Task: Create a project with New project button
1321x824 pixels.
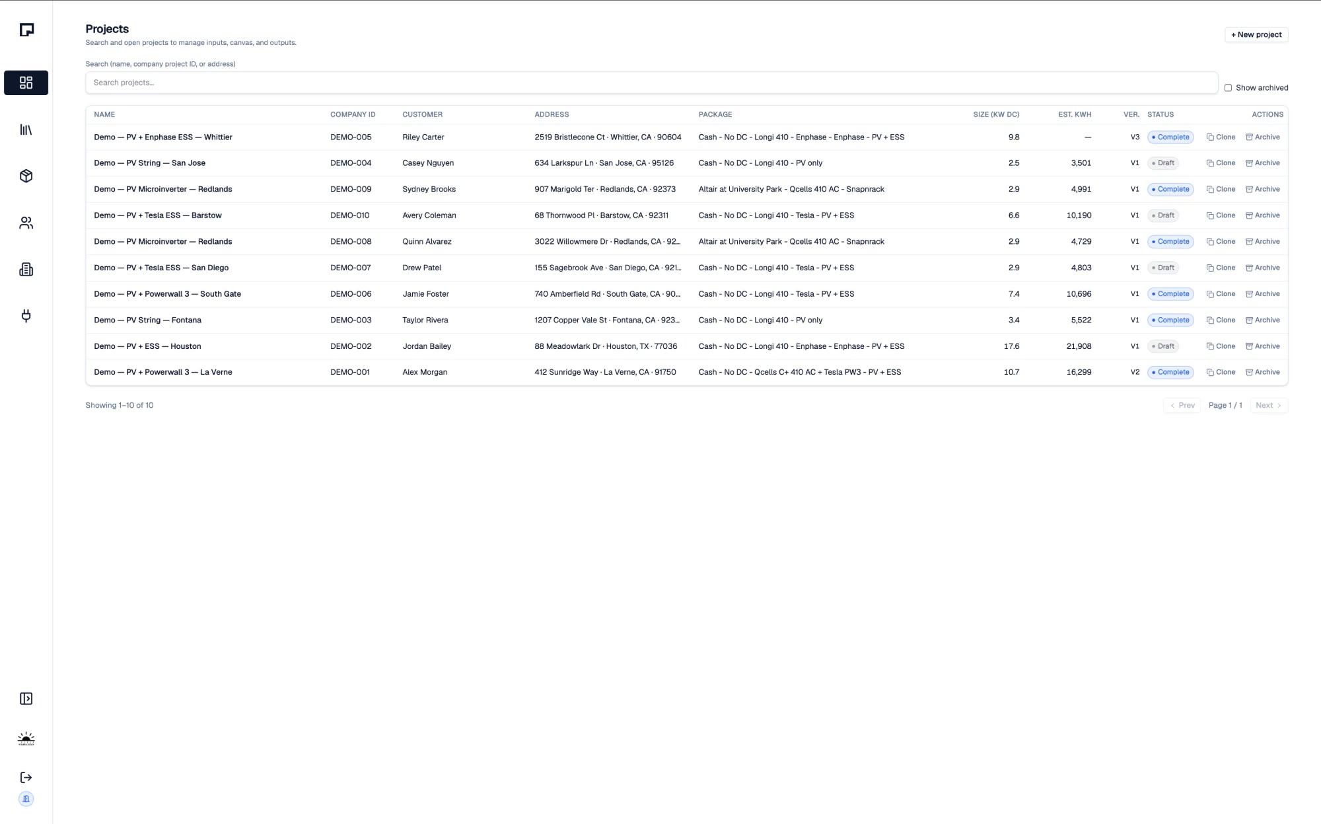Action: pyautogui.click(x=1256, y=34)
